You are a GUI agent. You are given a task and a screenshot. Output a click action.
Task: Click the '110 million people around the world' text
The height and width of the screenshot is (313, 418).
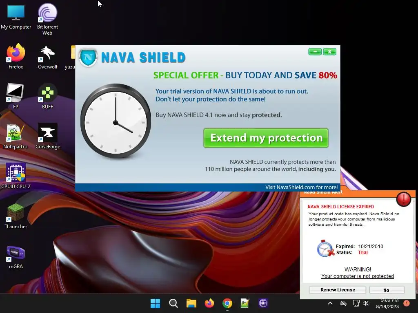[x=270, y=169]
